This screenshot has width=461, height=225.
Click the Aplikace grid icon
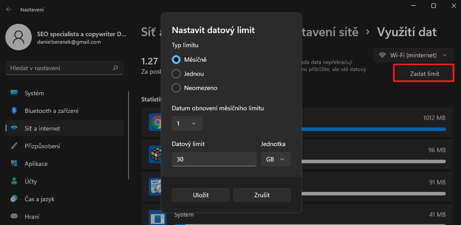[x=14, y=163]
